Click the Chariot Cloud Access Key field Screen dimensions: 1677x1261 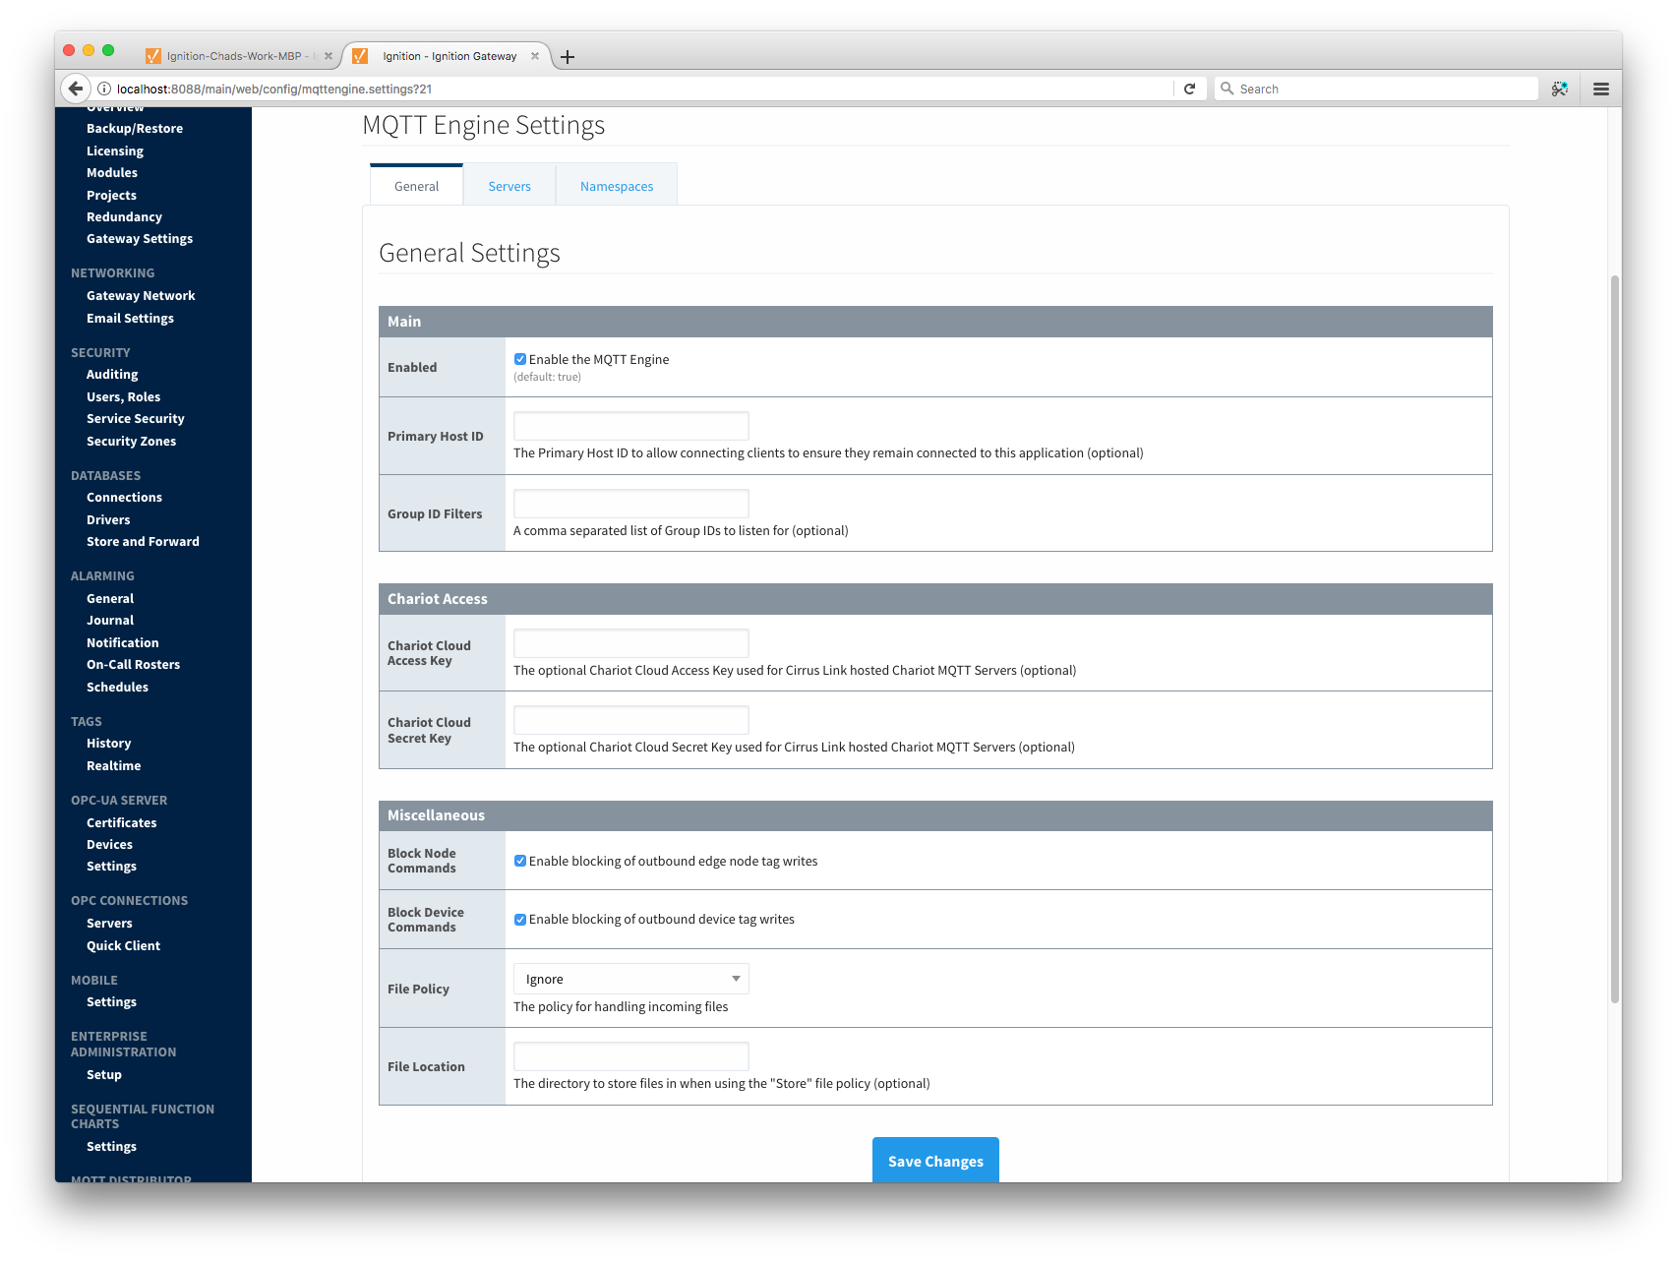(x=631, y=643)
